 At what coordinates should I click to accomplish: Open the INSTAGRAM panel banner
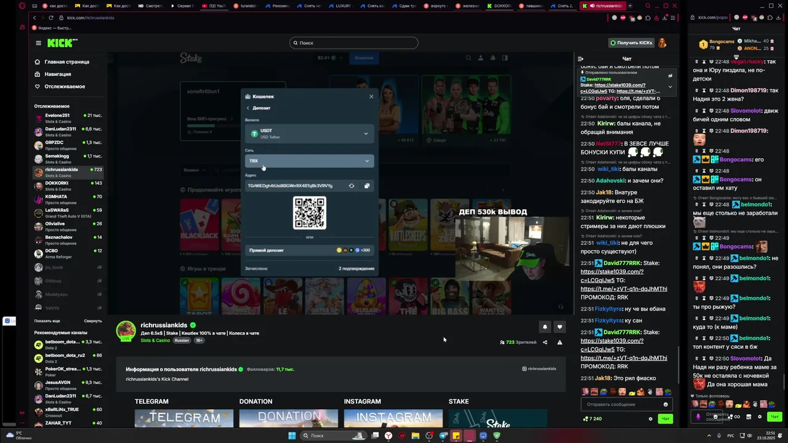point(393,418)
